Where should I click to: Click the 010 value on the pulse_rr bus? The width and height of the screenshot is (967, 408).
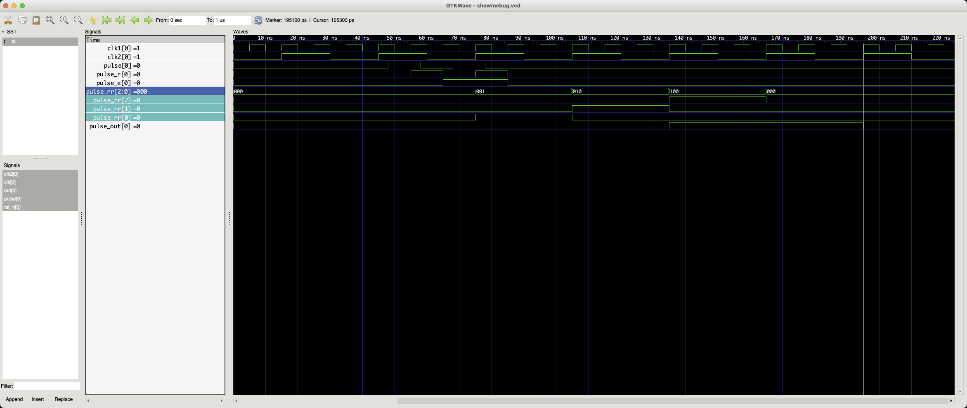click(x=577, y=92)
